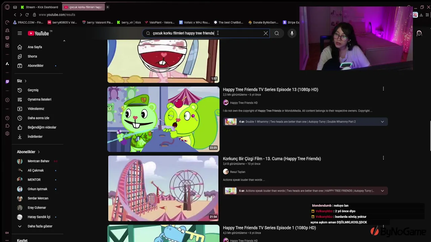Open Donate ByNoGame bookmark
The image size is (431, 242).
263,23
